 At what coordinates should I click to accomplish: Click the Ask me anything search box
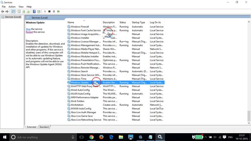(x=43, y=137)
